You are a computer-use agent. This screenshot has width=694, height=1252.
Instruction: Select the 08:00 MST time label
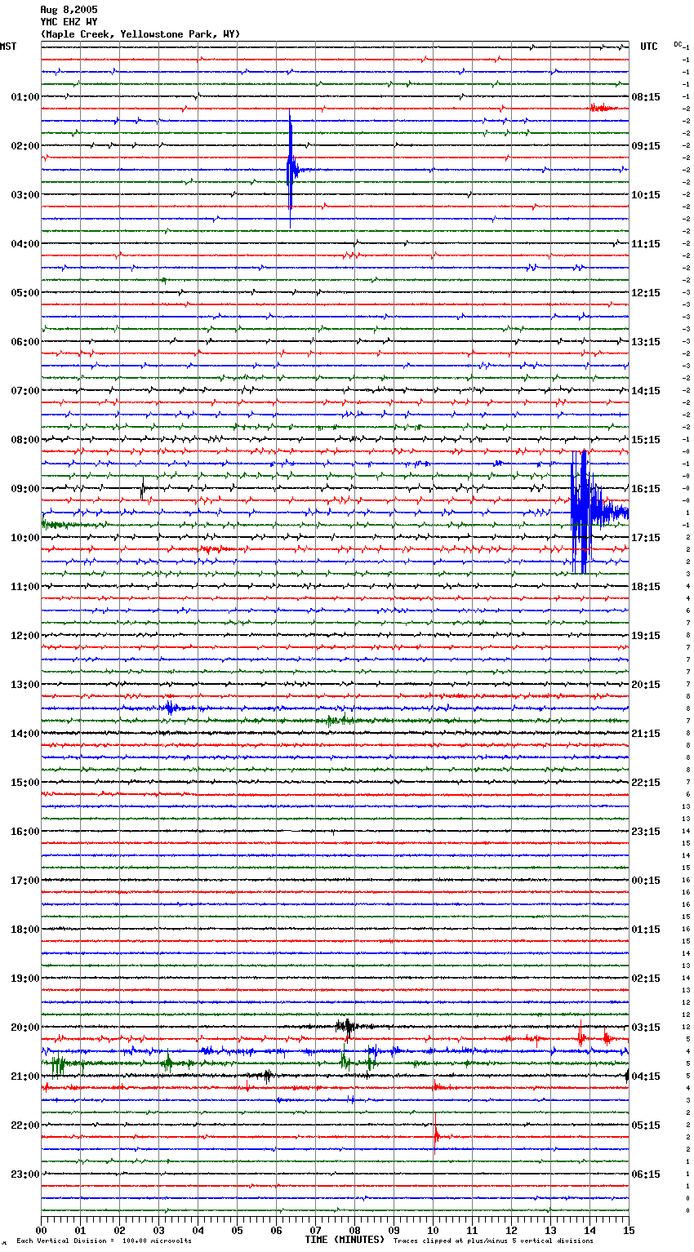(25, 440)
